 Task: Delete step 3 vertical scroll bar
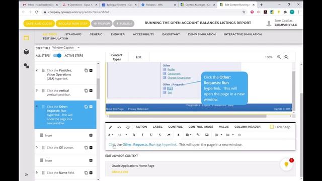91,90
